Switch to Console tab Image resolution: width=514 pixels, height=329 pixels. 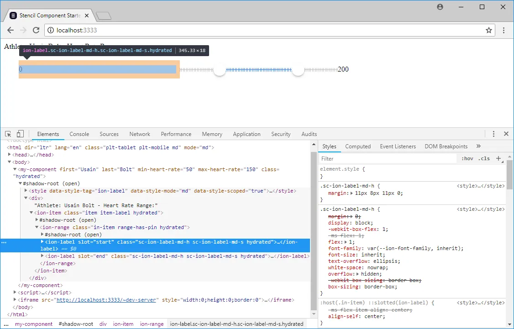pos(79,134)
